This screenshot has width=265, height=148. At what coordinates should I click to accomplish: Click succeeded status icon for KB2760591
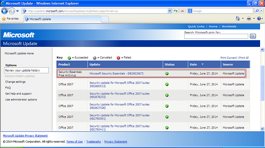pyautogui.click(x=167, y=117)
